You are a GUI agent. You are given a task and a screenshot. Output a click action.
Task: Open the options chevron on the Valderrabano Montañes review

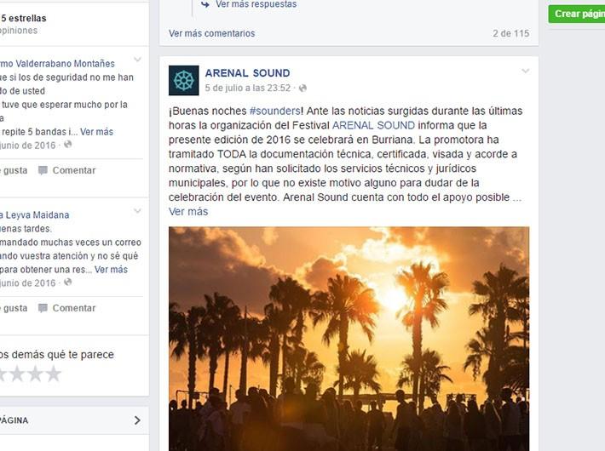click(x=137, y=60)
